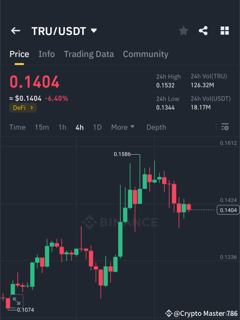Viewport: 240px width, 320px height.
Task: Open the share icon
Action: click(x=203, y=31)
